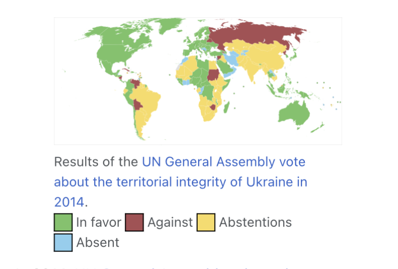The image size is (398, 269).
Task: Click red-colored Sudan in Africa
Action: click(x=213, y=74)
